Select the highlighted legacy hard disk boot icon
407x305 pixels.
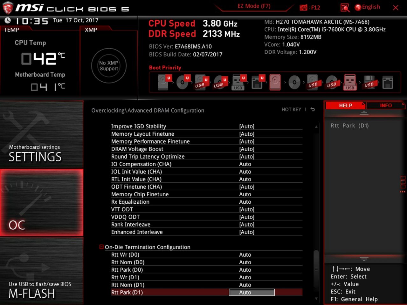point(275,82)
